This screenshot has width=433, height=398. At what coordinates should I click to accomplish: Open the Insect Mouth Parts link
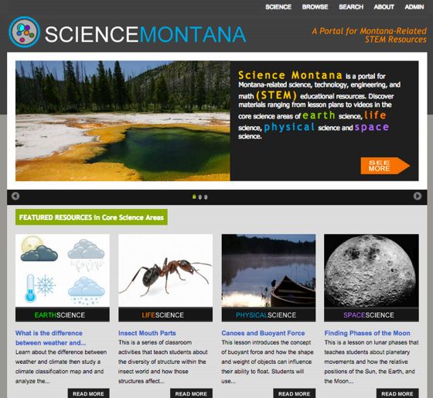tap(147, 333)
